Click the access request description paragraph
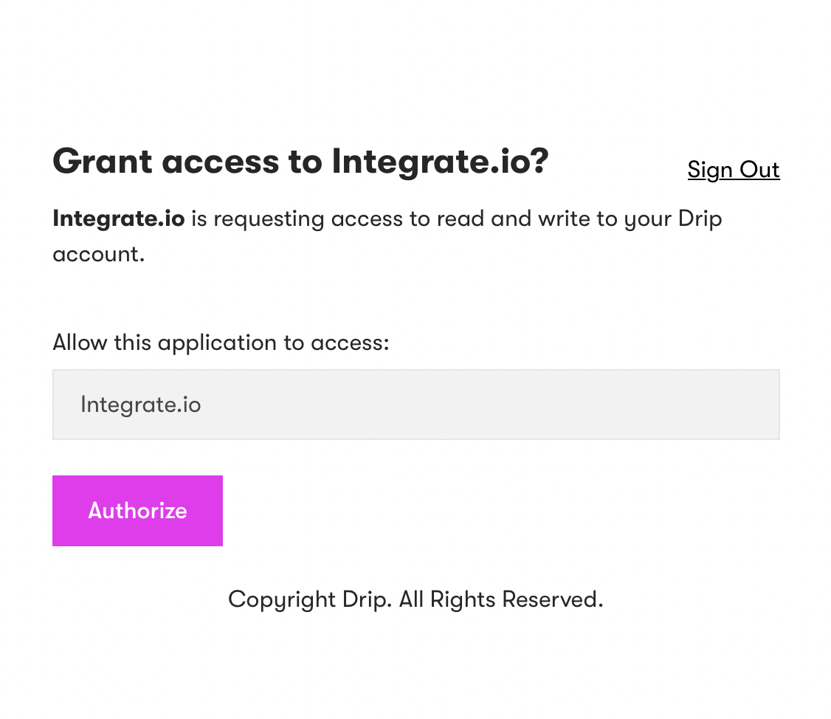This screenshot has width=831, height=719. click(387, 236)
